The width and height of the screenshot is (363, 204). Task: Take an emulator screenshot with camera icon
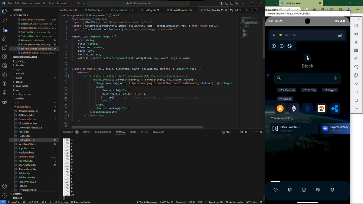tap(356, 50)
